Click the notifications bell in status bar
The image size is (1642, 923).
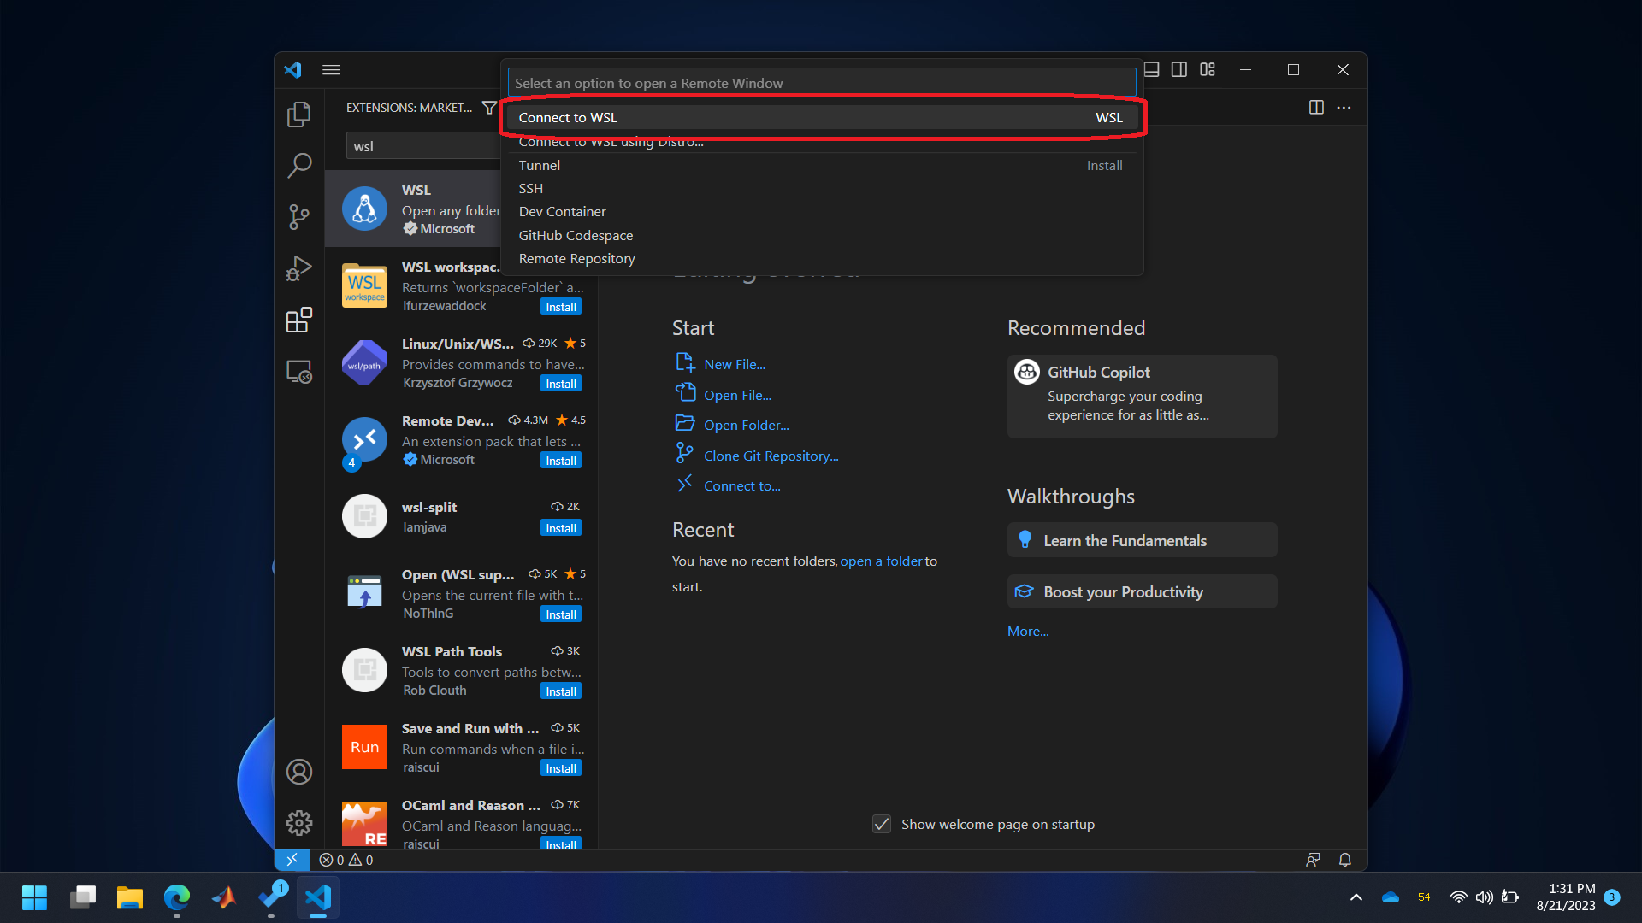pyautogui.click(x=1344, y=860)
